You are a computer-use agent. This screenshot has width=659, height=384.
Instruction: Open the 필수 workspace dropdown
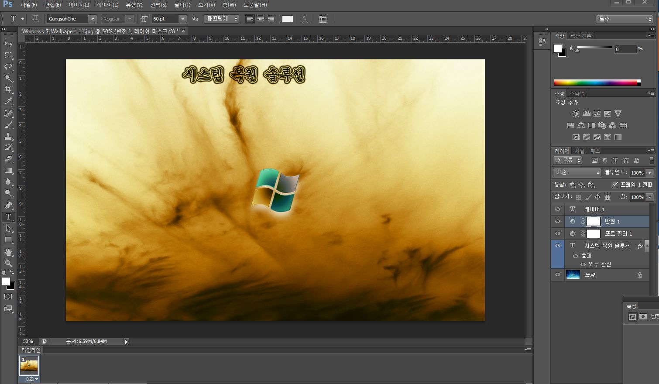click(625, 19)
